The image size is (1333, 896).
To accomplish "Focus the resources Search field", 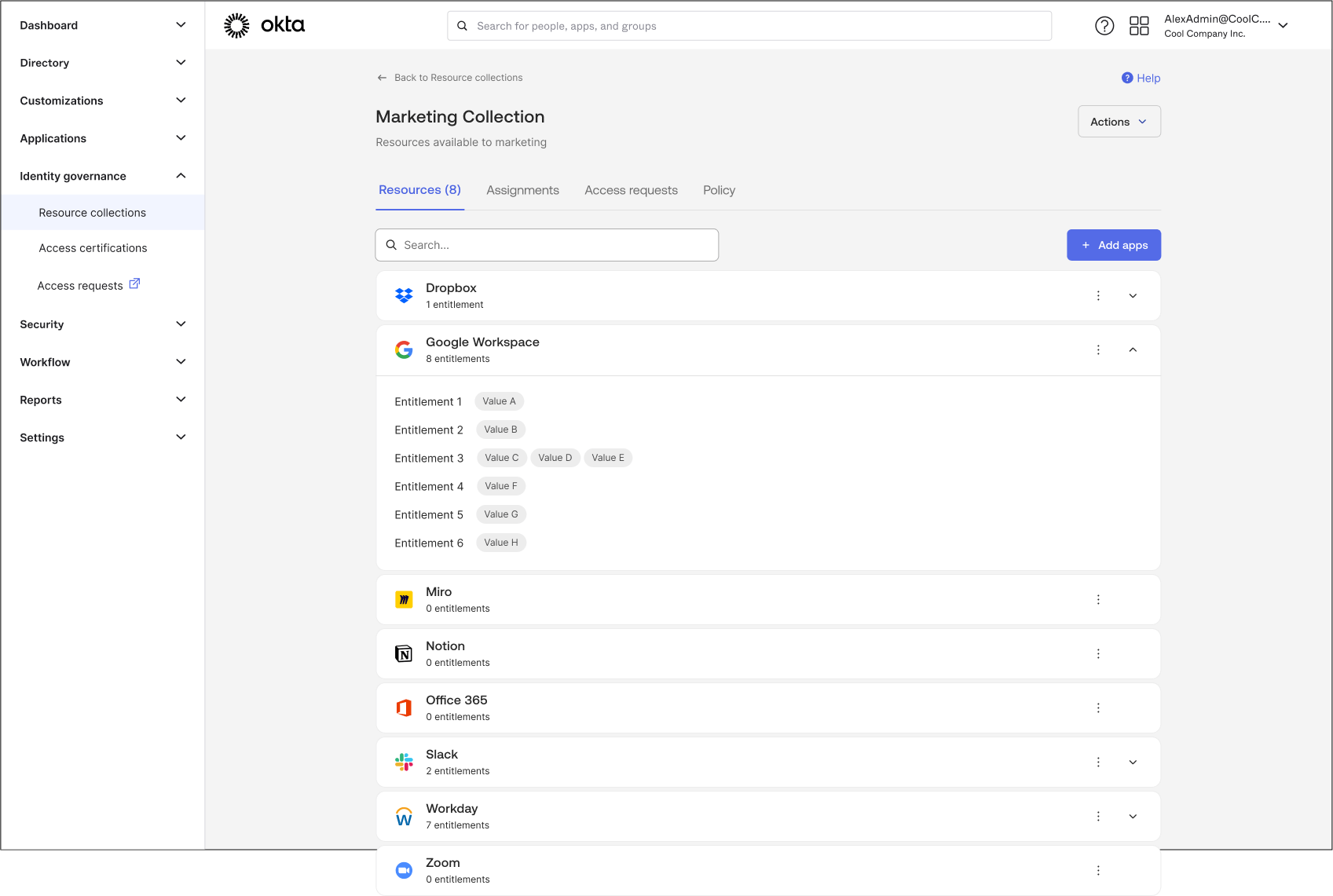I will [x=547, y=245].
